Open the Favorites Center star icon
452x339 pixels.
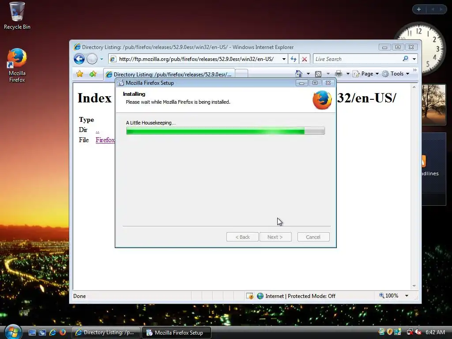coord(79,74)
